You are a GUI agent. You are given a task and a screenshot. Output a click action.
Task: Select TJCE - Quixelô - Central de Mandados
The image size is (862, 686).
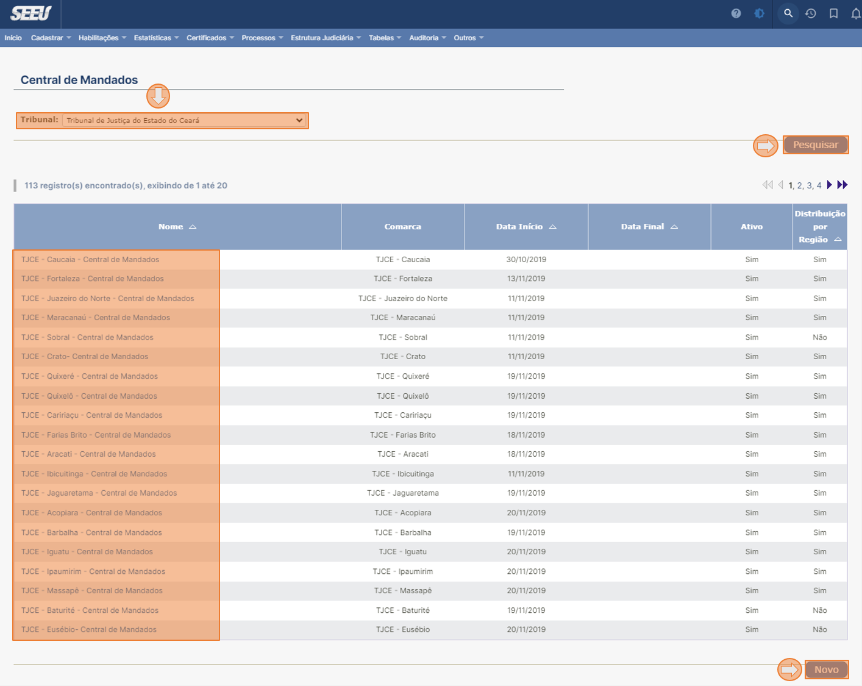pyautogui.click(x=89, y=396)
